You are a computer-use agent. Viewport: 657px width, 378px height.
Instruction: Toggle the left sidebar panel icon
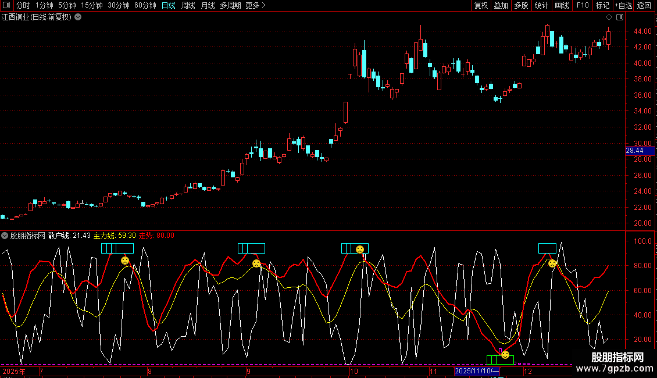(6, 5)
